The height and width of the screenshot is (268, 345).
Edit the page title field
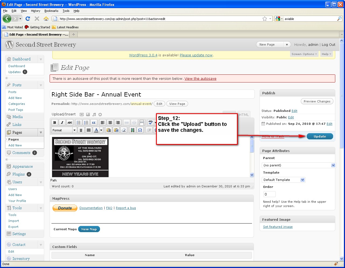point(152,94)
